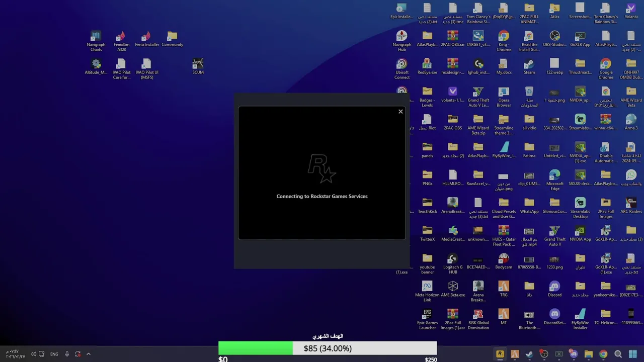Select the SCUM game shortcut
The height and width of the screenshot is (362, 644).
coord(198,67)
